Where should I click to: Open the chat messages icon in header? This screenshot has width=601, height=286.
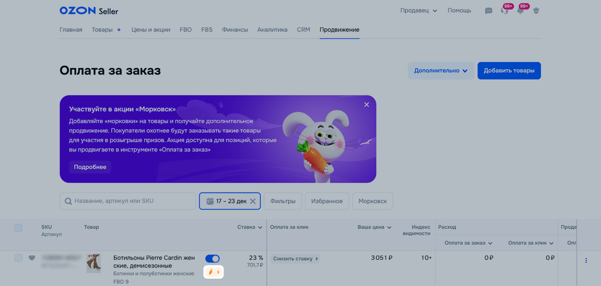coord(488,11)
